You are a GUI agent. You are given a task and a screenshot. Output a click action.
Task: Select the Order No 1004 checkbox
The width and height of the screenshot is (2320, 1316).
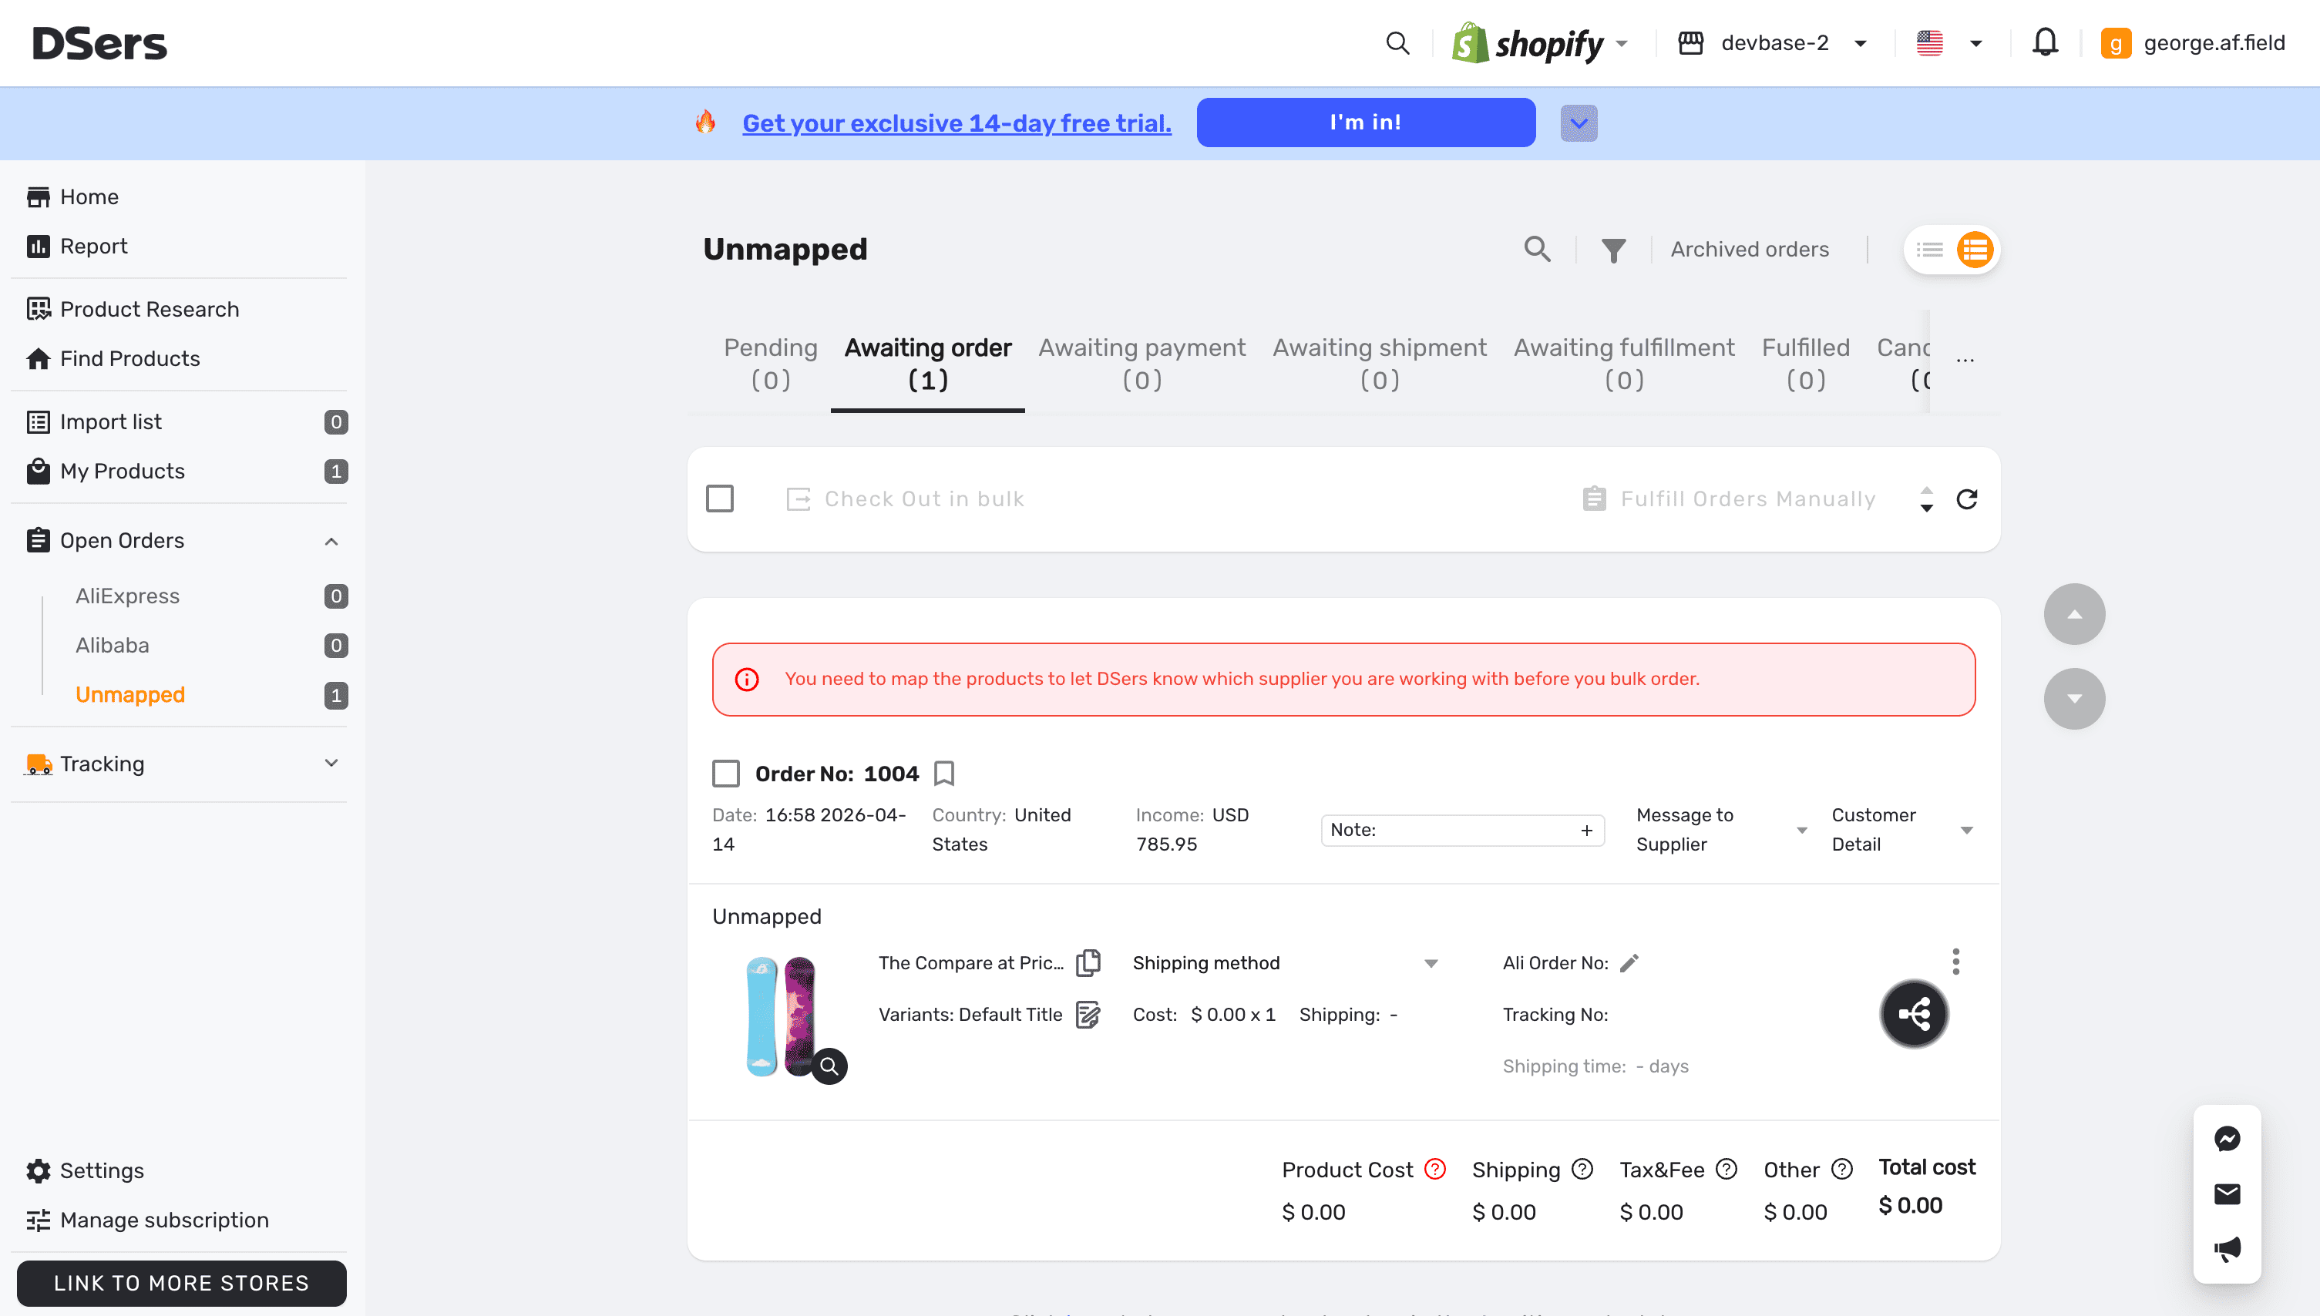[x=726, y=773]
